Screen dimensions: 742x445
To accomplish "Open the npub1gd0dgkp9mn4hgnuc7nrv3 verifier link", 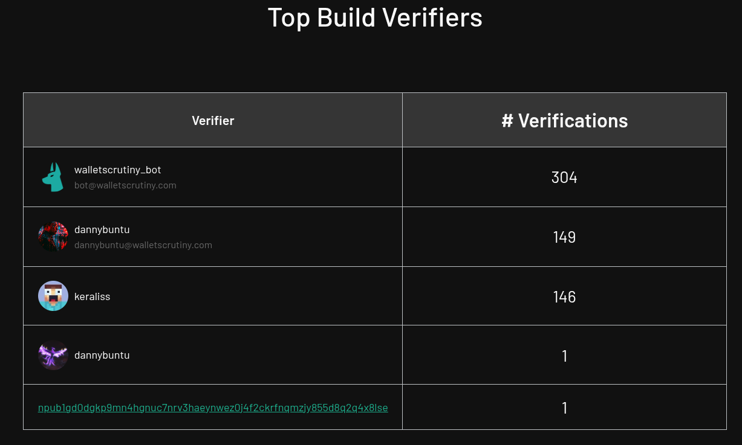I will 213,408.
